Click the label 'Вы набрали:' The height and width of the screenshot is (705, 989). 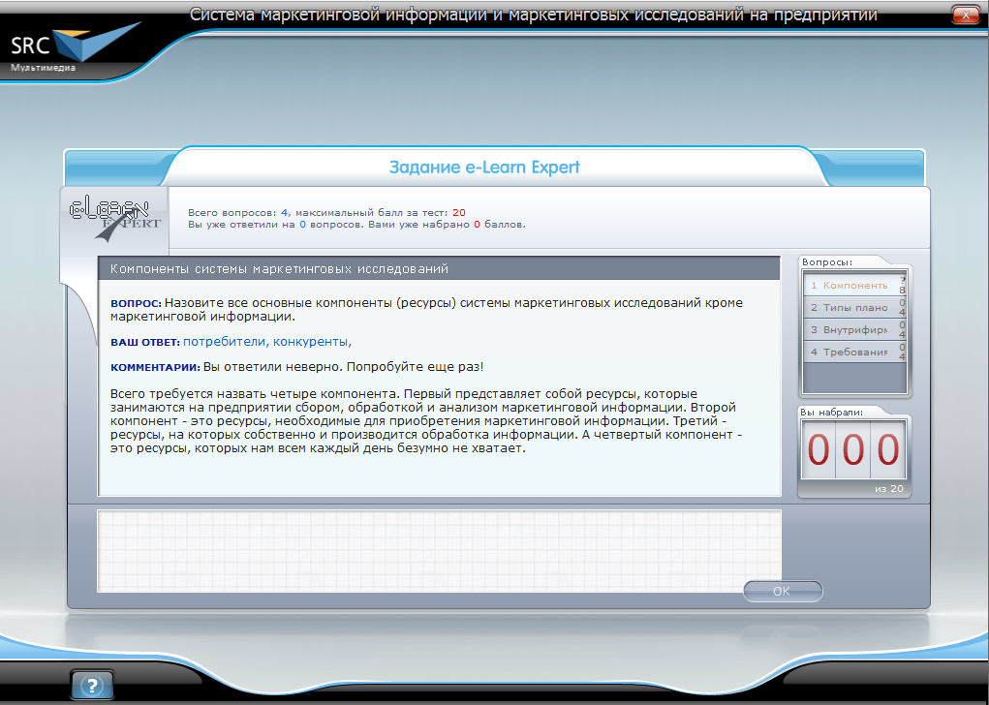click(x=831, y=412)
